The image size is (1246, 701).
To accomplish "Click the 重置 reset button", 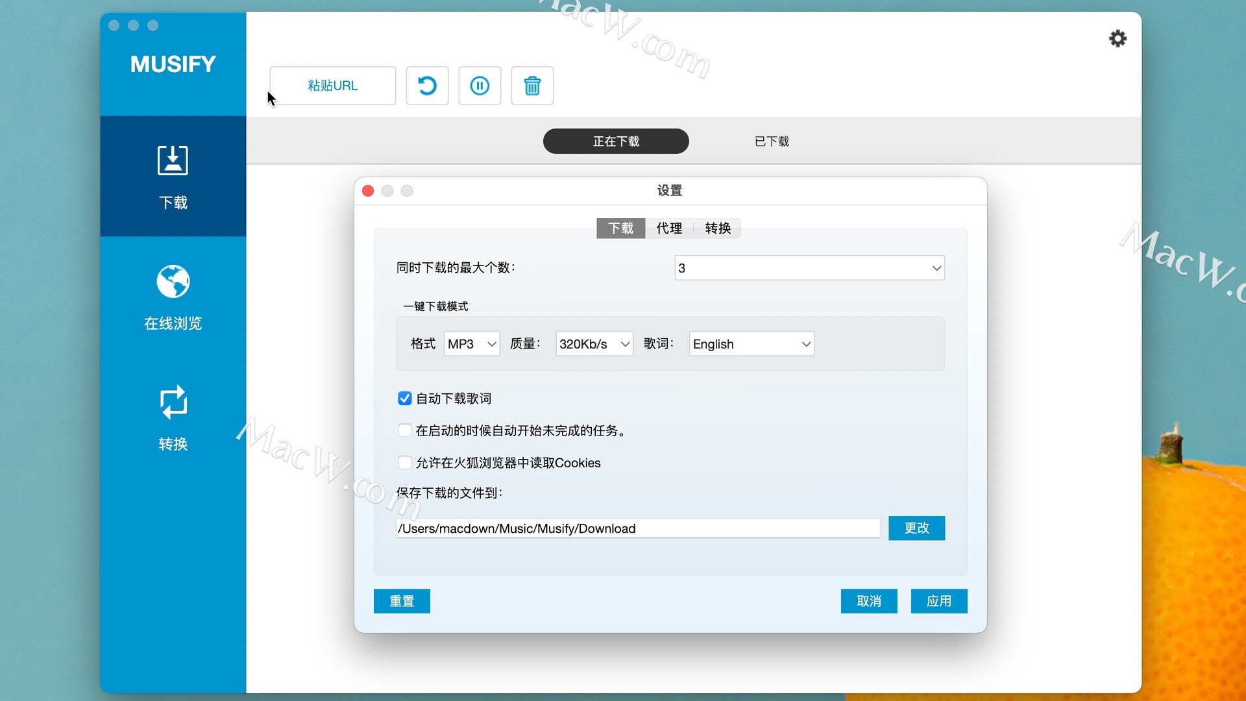I will point(402,601).
